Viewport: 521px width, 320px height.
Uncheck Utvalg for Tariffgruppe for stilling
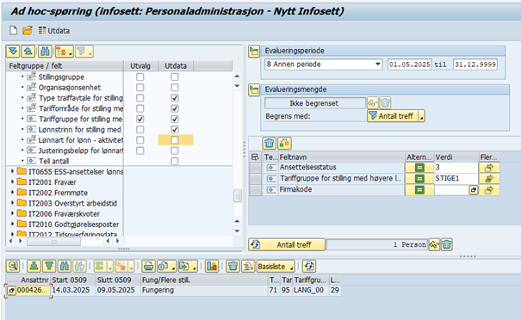tap(140, 120)
